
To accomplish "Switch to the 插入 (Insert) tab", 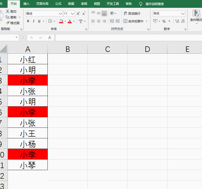I will [x=27, y=4].
